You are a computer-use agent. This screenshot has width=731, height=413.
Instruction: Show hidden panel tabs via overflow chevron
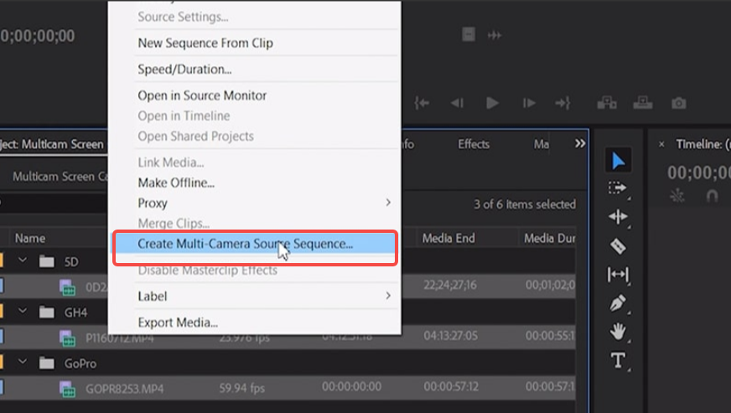coord(580,144)
